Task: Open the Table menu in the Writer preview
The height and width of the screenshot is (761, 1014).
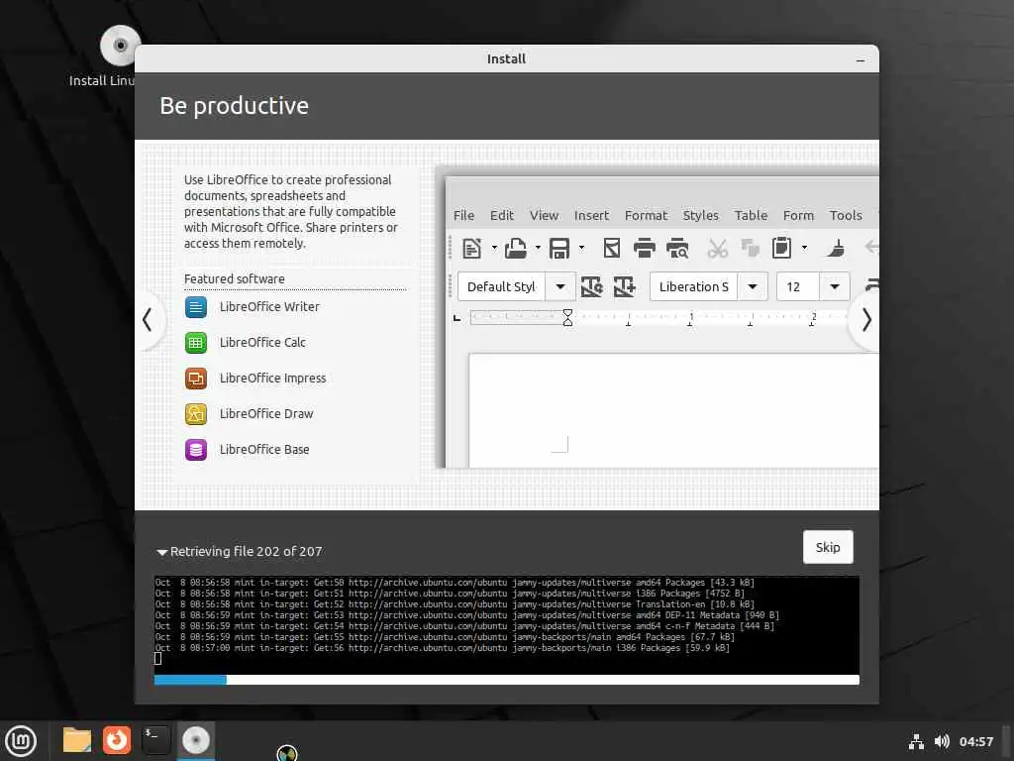Action: 751,215
